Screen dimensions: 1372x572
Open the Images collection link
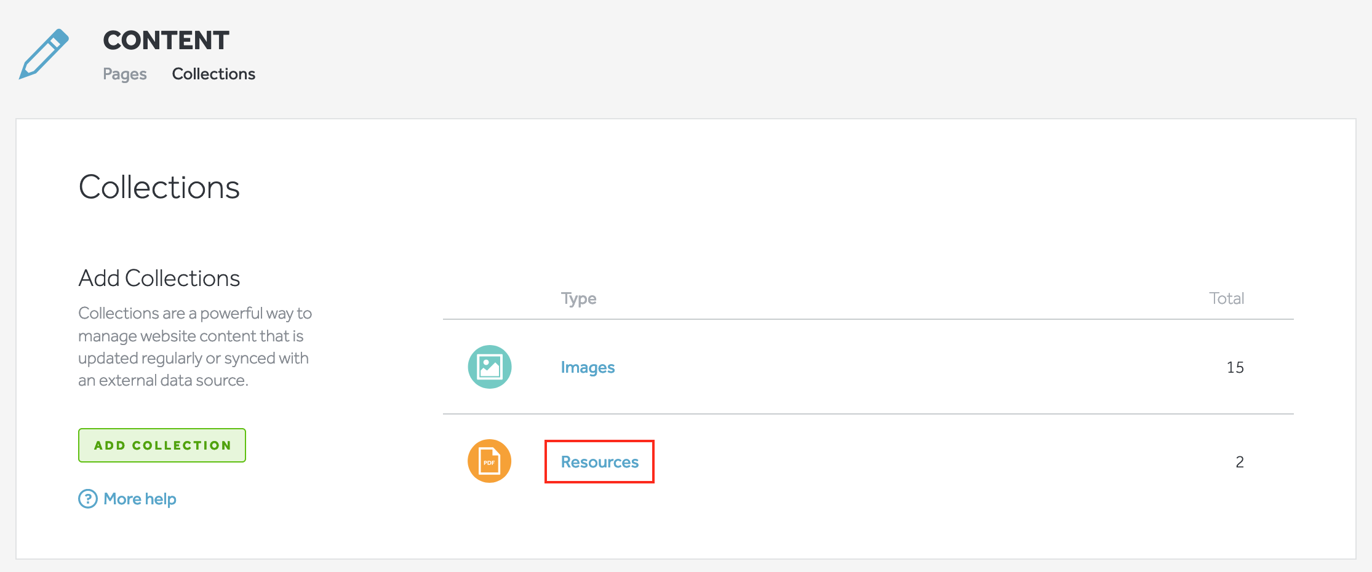click(587, 367)
